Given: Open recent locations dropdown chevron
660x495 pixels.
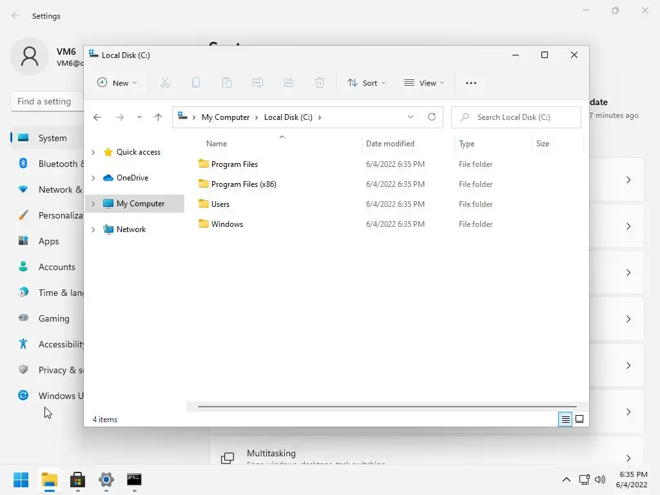Looking at the screenshot, I should [x=139, y=117].
